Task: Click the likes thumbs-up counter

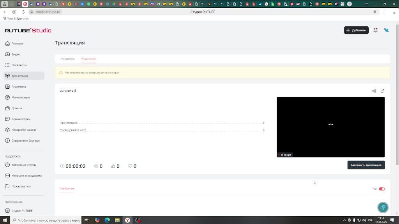Action: [115, 166]
